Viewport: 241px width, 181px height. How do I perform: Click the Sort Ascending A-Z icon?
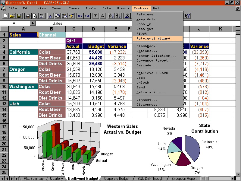click(x=111, y=16)
